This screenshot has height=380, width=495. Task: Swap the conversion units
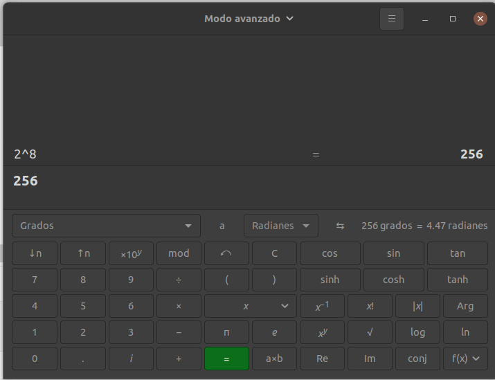[x=340, y=226]
